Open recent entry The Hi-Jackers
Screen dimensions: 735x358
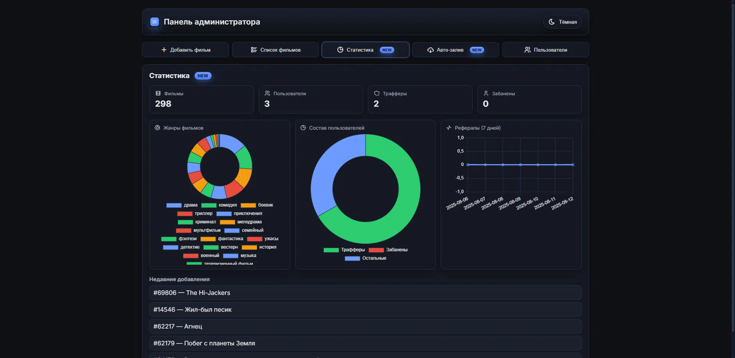365,293
